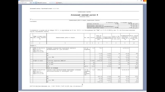
Task: Jump to the last page
Action: coord(34,3)
